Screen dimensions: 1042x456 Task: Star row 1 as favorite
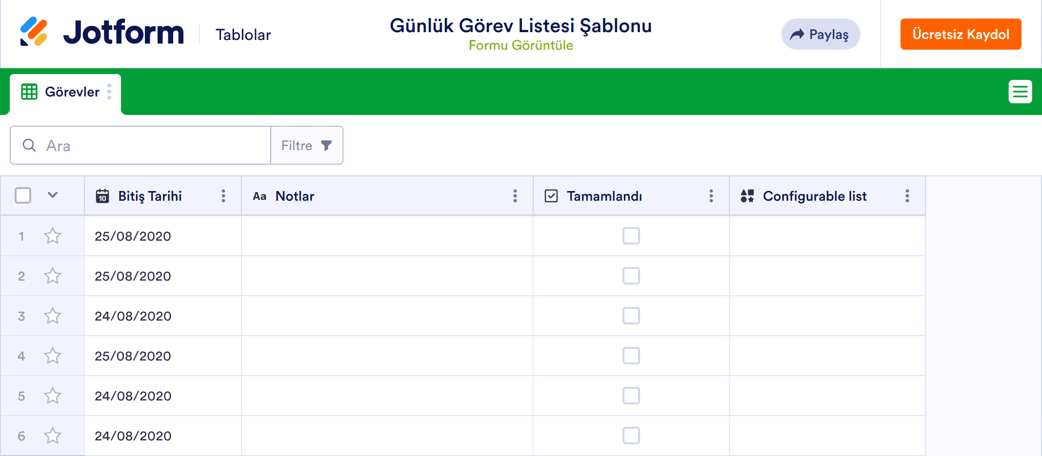(x=53, y=236)
